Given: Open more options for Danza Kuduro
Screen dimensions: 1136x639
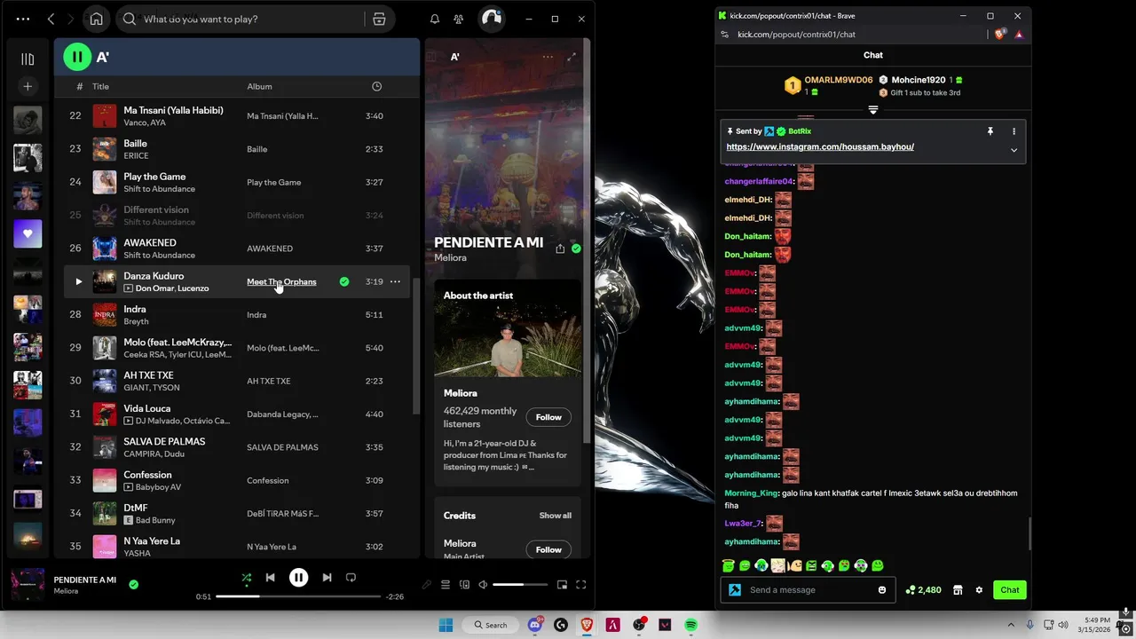Looking at the screenshot, I should (x=395, y=282).
